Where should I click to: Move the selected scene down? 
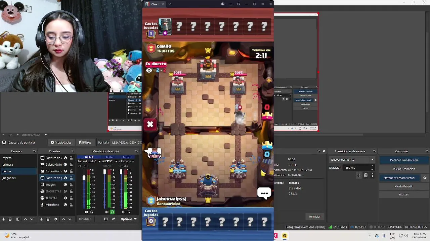pos(32,219)
